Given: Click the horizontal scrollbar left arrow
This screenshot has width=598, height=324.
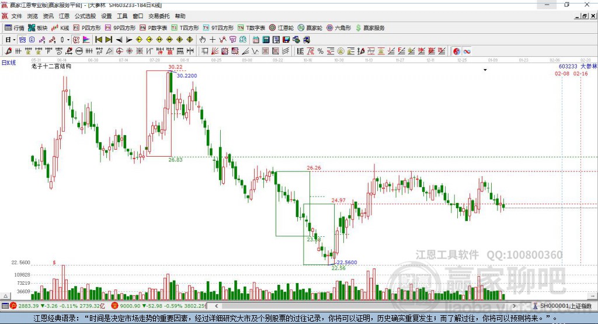Looking at the screenshot, I should tap(216, 306).
